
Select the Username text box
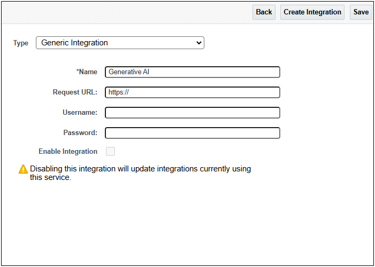pyautogui.click(x=192, y=113)
